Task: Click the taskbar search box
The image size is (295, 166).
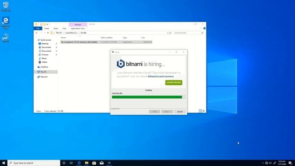Action: click(34, 163)
